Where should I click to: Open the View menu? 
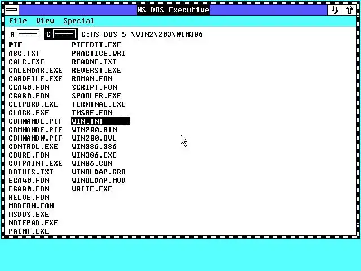point(45,21)
